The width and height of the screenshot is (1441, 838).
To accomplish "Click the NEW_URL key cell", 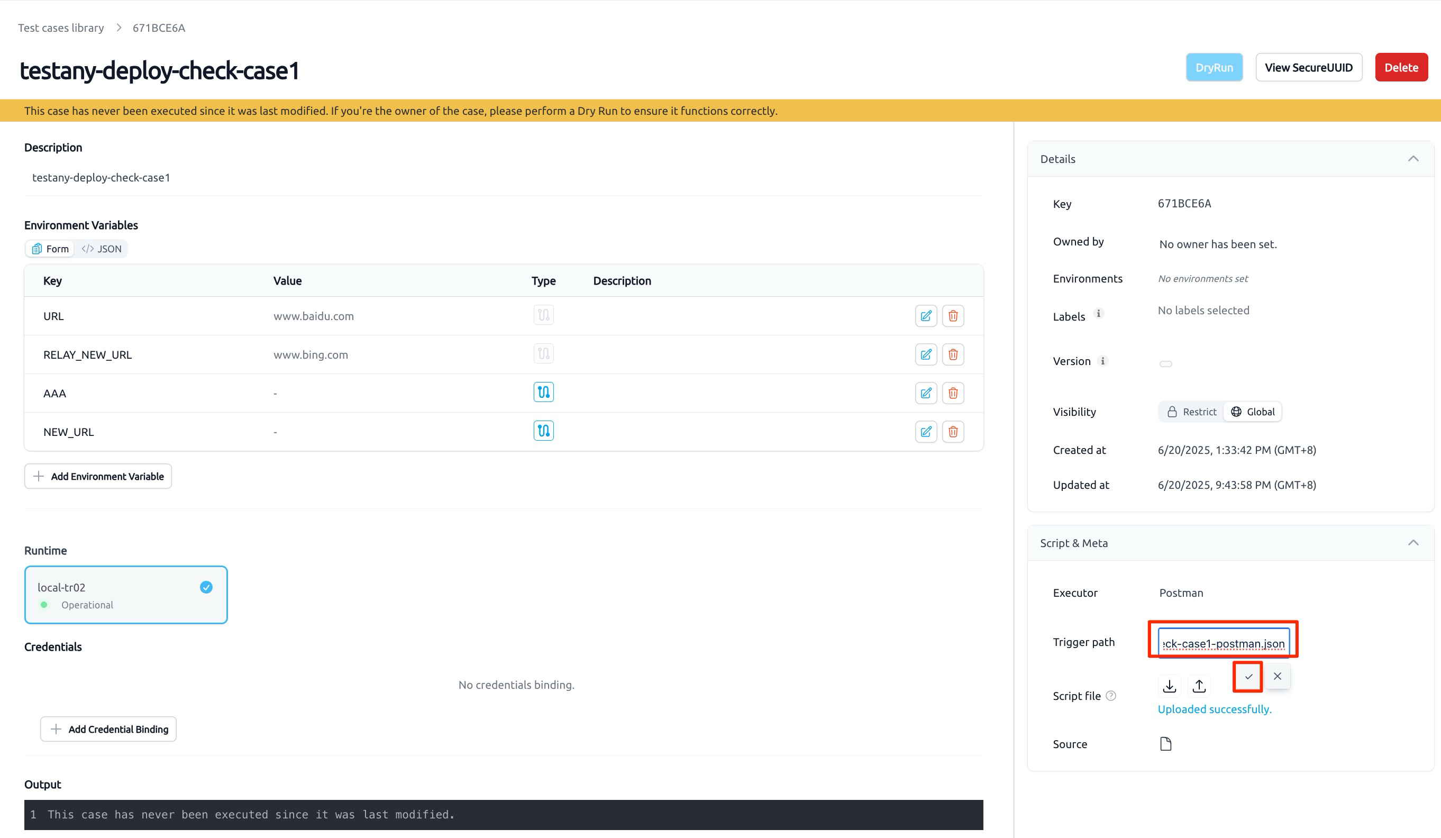I will (x=69, y=432).
